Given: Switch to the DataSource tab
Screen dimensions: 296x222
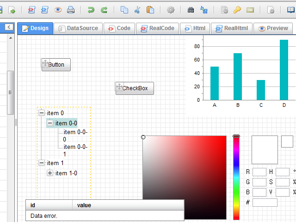Looking at the screenshot, I should (78, 28).
